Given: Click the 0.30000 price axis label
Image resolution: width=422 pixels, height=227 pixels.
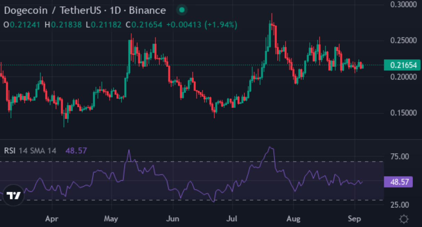Looking at the screenshot, I should point(404,5).
